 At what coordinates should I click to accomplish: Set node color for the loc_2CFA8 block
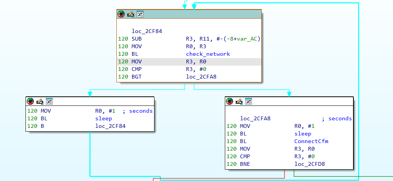[x=229, y=101]
